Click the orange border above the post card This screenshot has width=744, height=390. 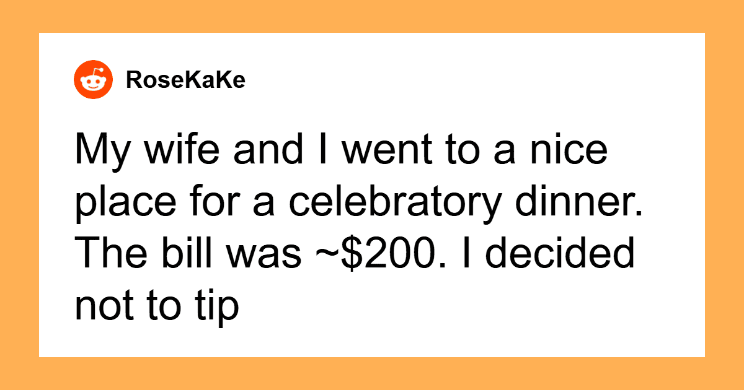(372, 16)
